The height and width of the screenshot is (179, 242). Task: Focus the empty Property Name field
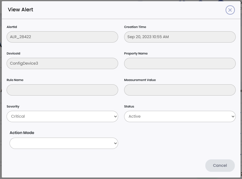click(x=180, y=63)
